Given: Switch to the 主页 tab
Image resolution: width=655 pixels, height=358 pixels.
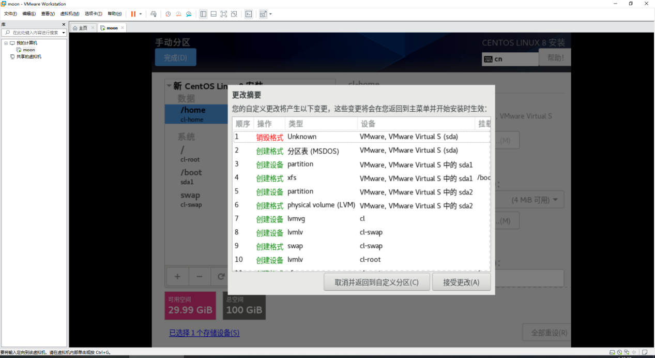Looking at the screenshot, I should click(x=83, y=27).
